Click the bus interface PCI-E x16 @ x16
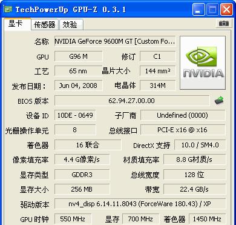 coord(183,130)
